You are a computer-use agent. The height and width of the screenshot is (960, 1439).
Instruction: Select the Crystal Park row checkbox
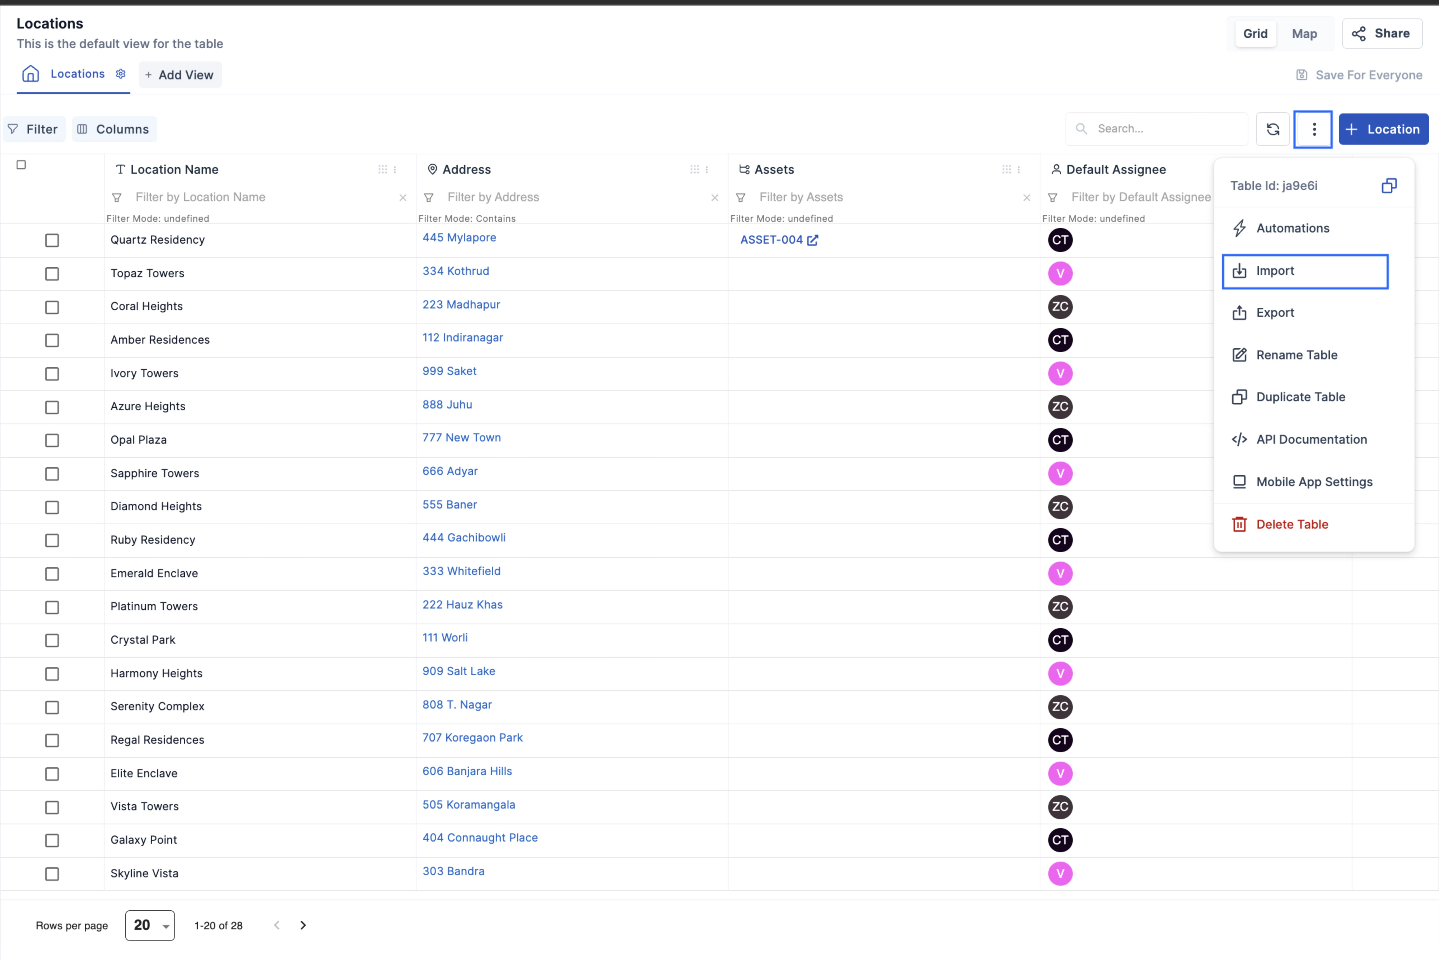click(x=52, y=640)
